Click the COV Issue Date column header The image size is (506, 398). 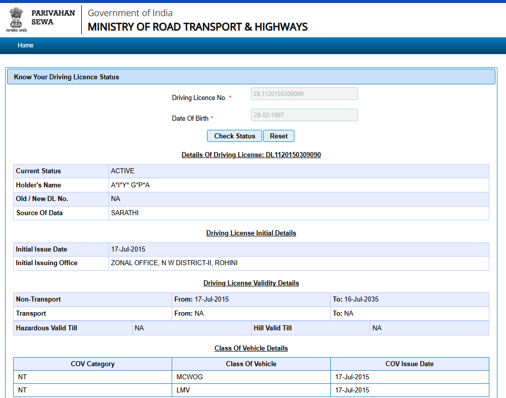tap(410, 364)
